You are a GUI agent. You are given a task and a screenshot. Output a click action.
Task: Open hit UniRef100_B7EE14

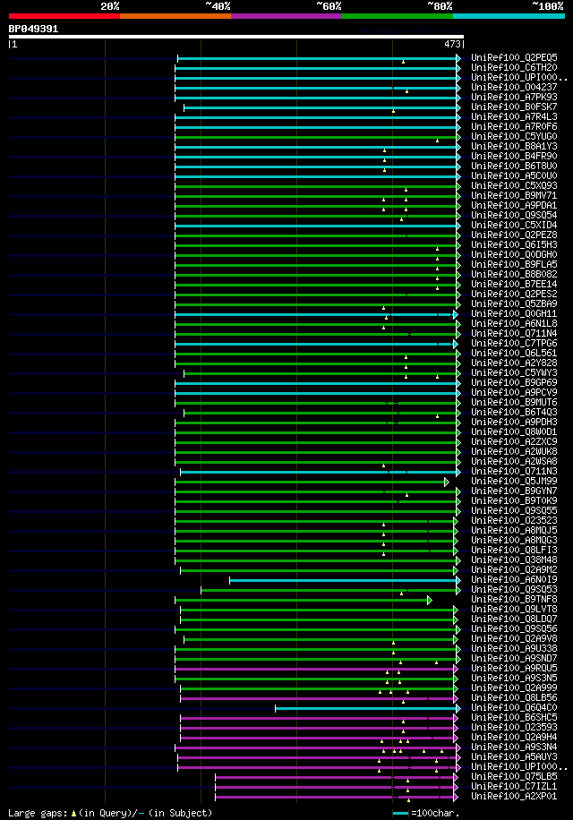pyautogui.click(x=514, y=284)
